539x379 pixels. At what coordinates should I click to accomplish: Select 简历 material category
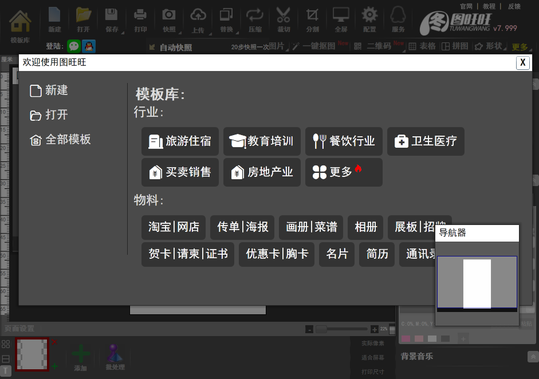pos(377,254)
